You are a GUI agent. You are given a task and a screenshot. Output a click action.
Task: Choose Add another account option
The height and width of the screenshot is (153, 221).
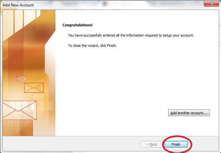pyautogui.click(x=189, y=113)
